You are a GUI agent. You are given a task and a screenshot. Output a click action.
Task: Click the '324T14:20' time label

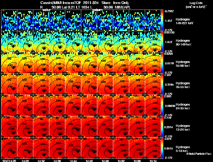[x=9, y=161]
